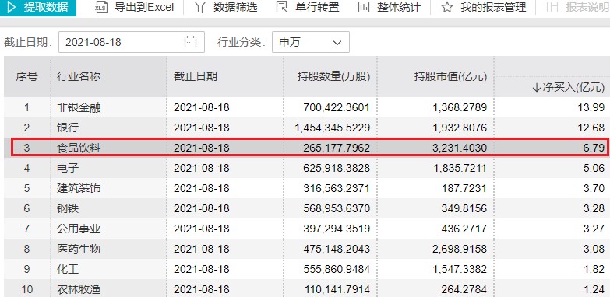The width and height of the screenshot is (610, 297).
Task: Expand the 申万 industry classification dropdown
Action: pos(310,42)
